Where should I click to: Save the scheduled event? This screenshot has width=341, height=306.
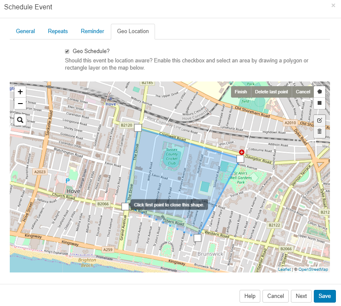pos(324,296)
